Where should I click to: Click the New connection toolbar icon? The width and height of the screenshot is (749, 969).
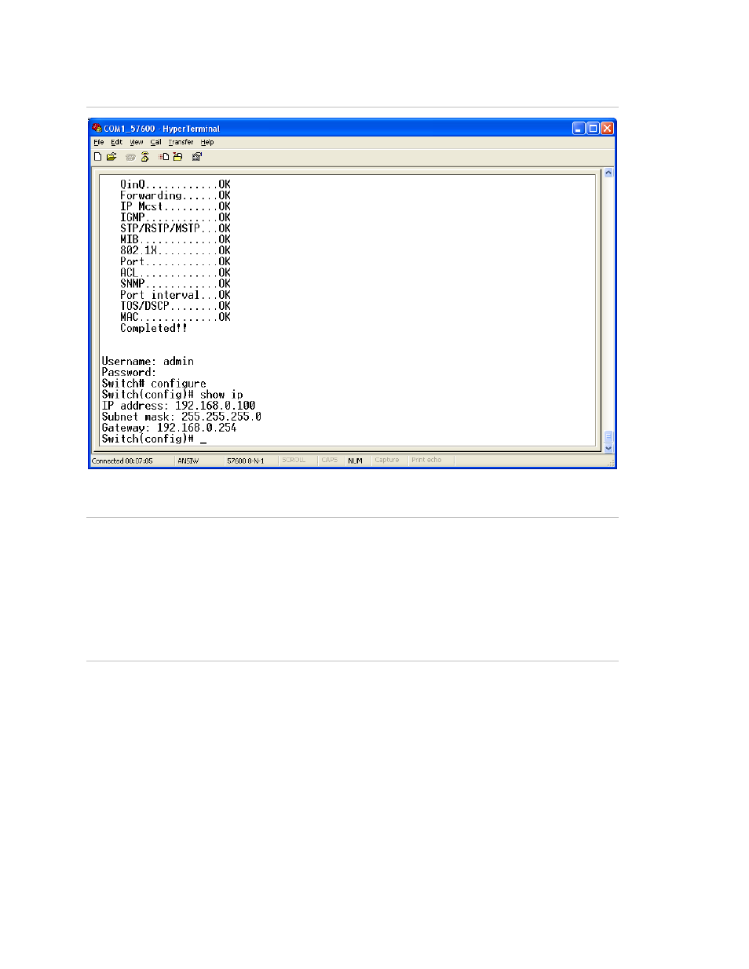coord(98,157)
